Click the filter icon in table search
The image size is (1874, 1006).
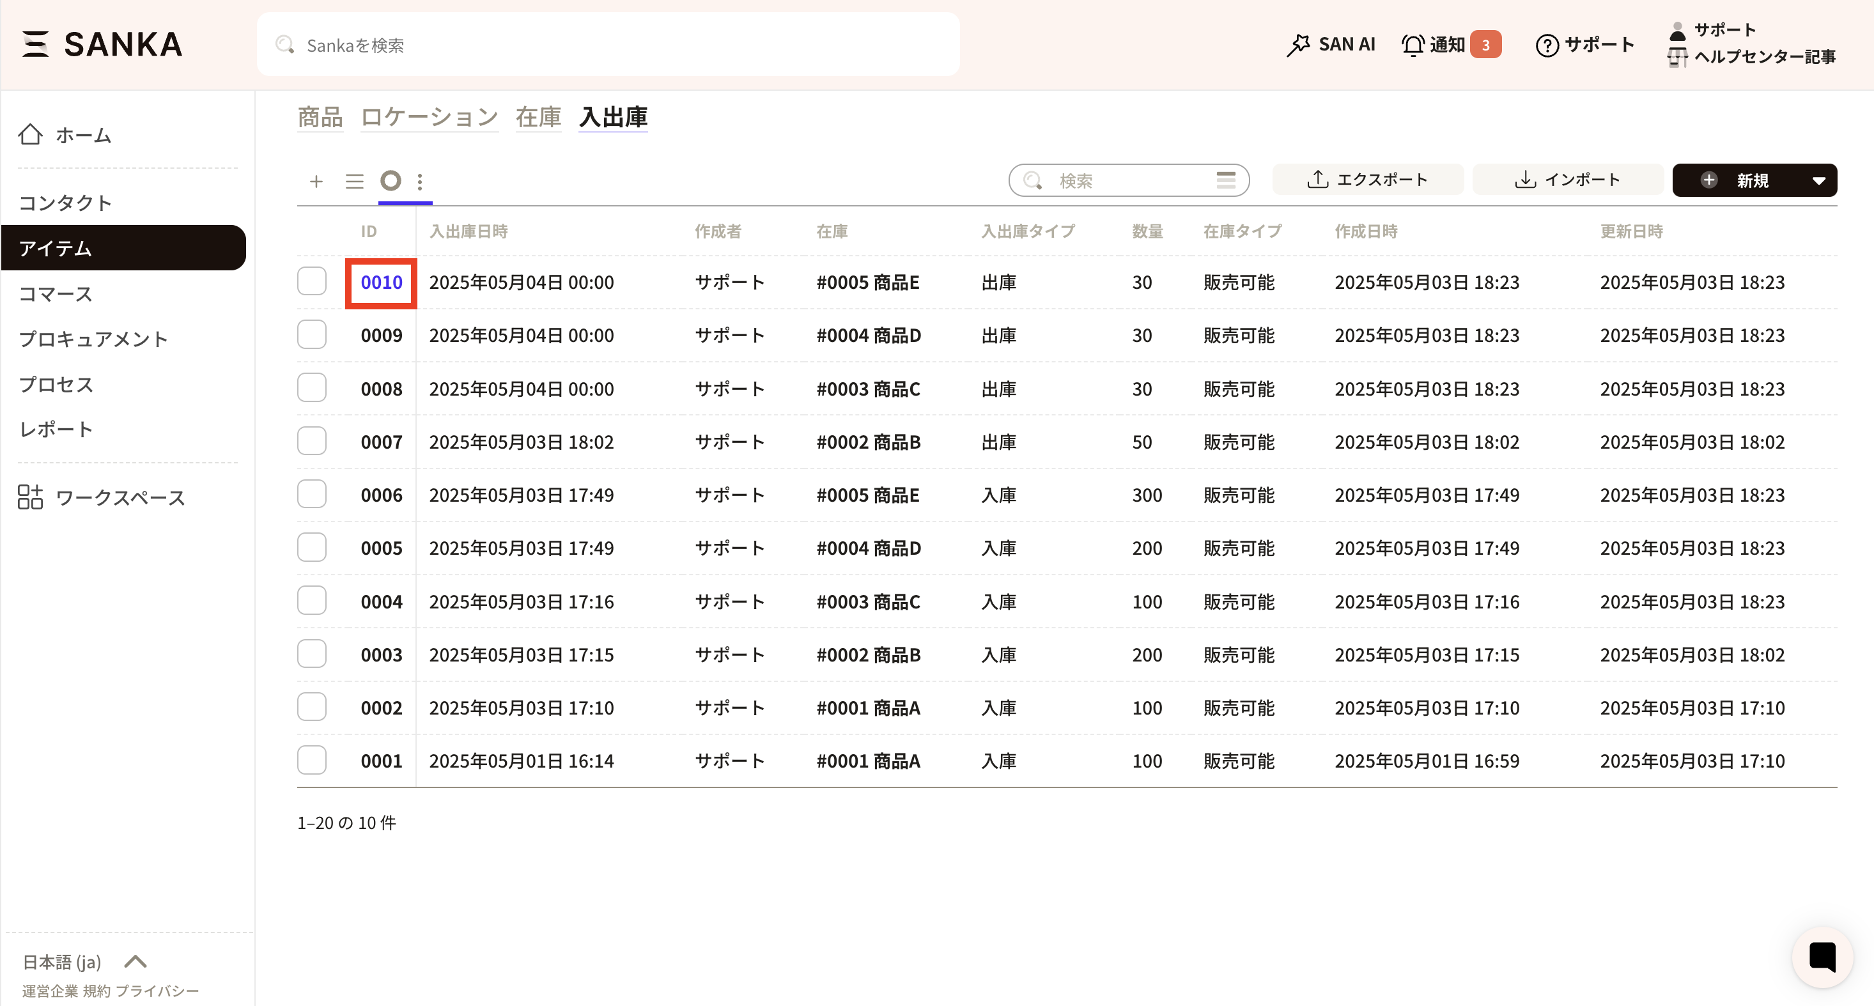1226,180
